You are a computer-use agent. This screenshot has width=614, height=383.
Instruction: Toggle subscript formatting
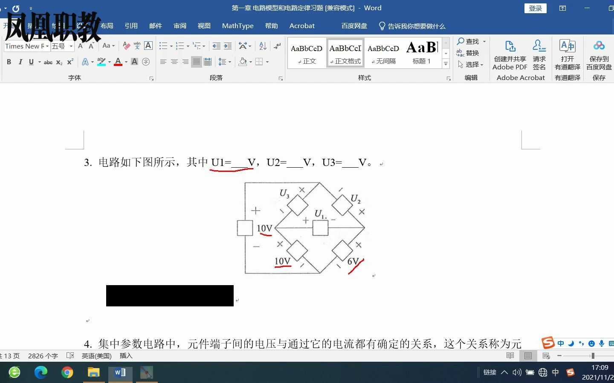click(59, 62)
